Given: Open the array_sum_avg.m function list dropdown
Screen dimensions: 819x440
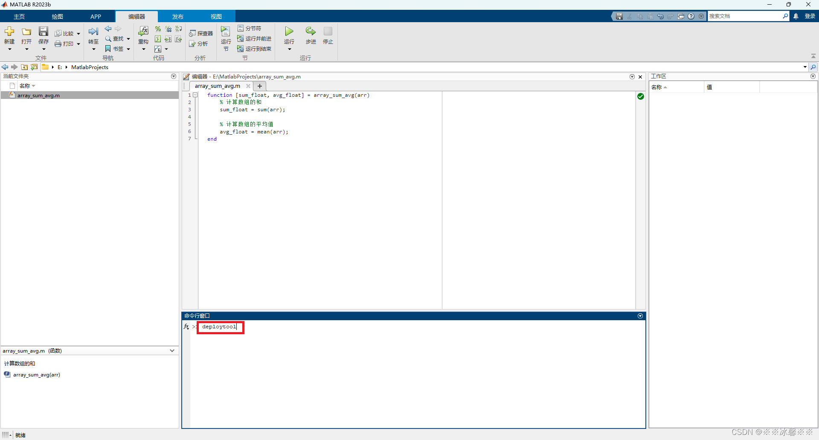Looking at the screenshot, I should 172,350.
